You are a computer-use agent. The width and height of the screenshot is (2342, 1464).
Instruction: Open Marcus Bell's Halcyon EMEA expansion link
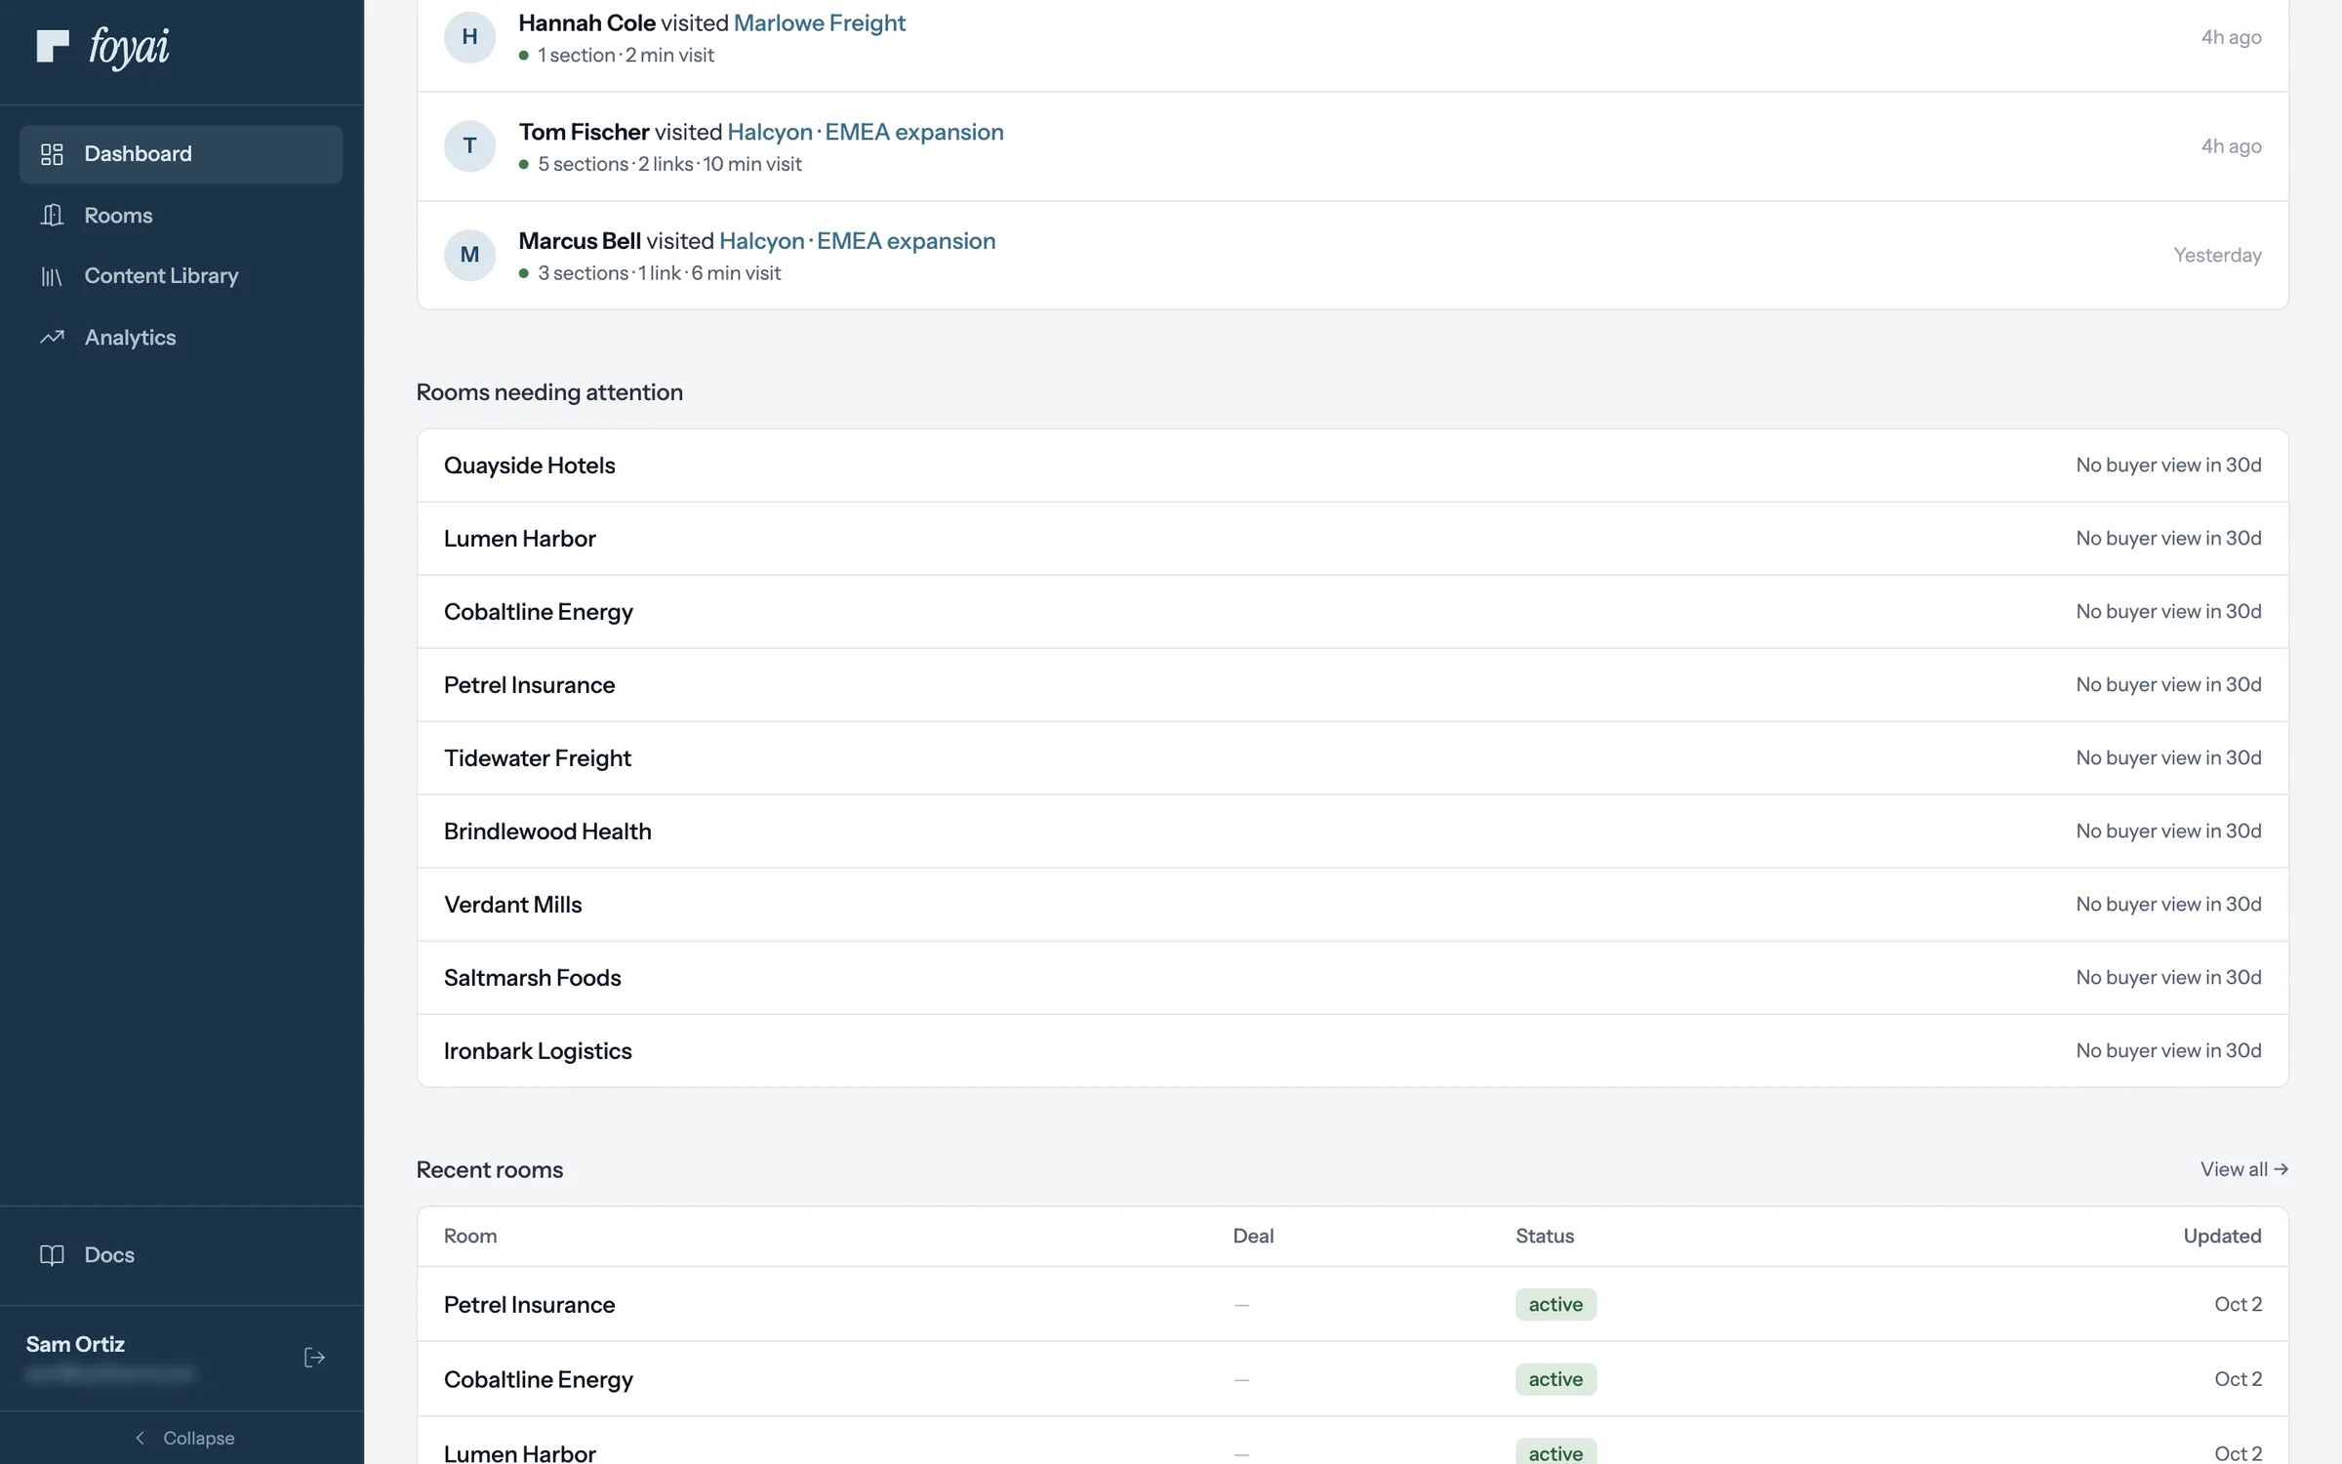pos(858,241)
